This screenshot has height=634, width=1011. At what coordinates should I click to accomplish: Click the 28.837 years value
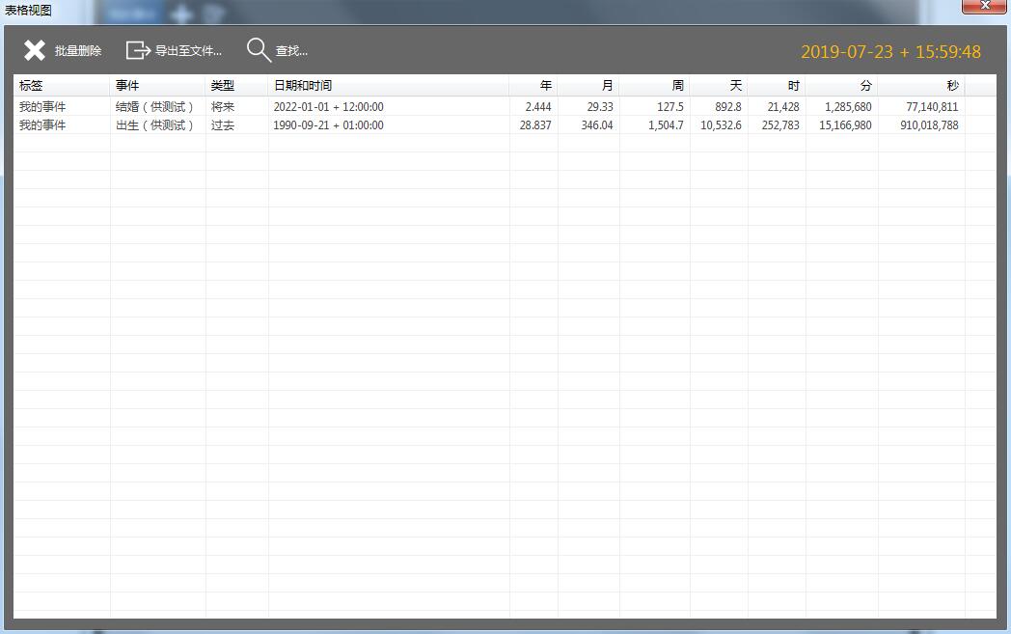coord(535,125)
